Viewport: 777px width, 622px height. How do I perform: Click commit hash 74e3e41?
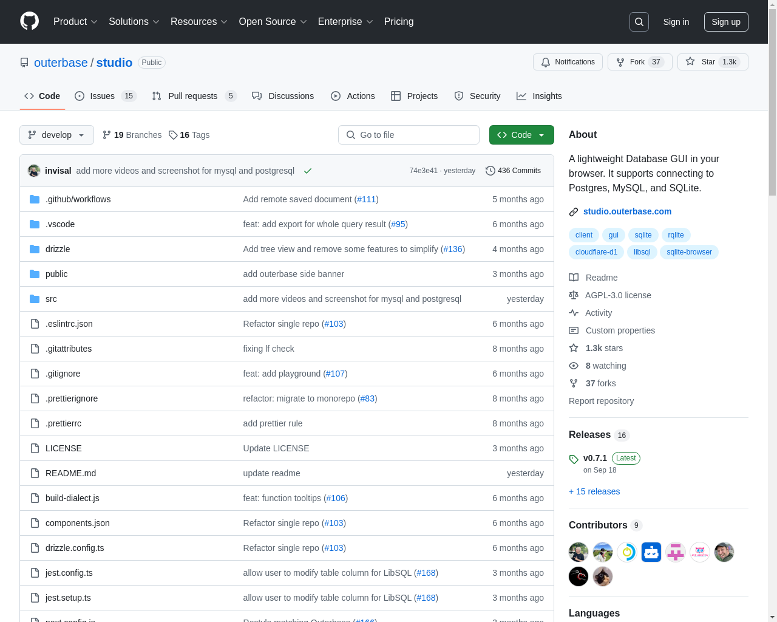click(423, 171)
